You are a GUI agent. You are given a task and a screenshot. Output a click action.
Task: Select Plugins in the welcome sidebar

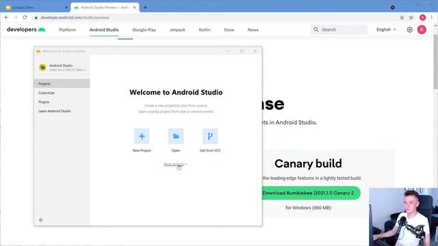tap(62, 102)
